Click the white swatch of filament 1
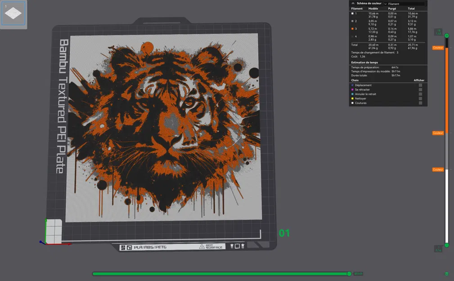Image resolution: width=454 pixels, height=281 pixels. [352, 13]
